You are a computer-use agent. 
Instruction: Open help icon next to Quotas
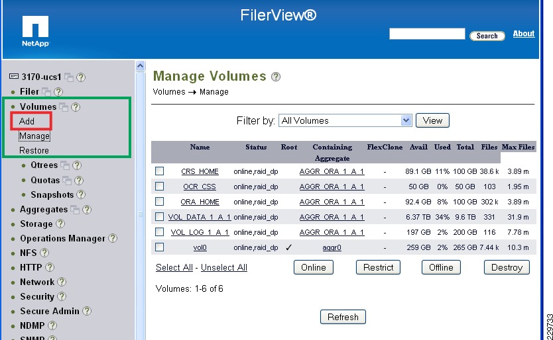pyautogui.click(x=79, y=181)
